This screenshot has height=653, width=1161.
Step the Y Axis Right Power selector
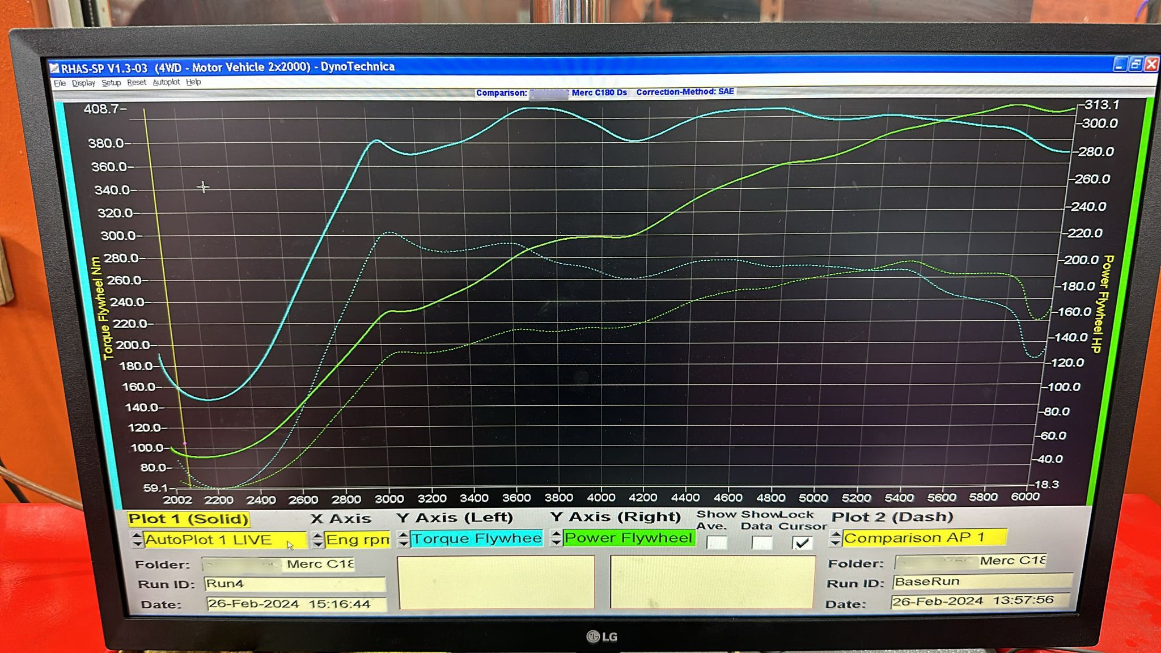[x=556, y=538]
